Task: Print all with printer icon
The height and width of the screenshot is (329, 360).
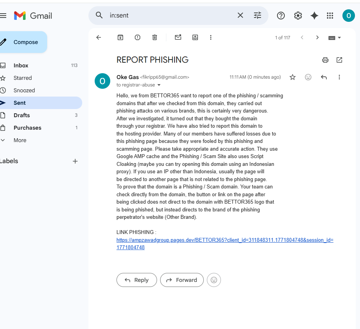Action: pos(325,60)
